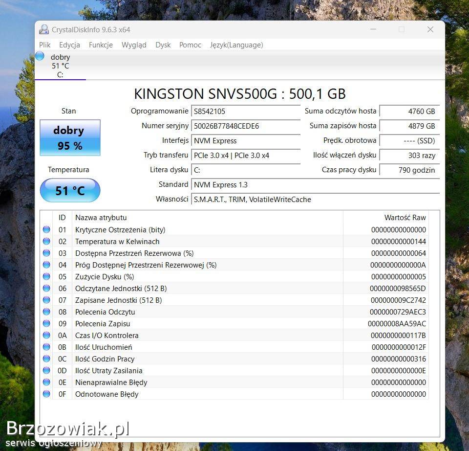Click the status orb for Ilość Uruchomień row
The image size is (469, 451).
pyautogui.click(x=46, y=347)
